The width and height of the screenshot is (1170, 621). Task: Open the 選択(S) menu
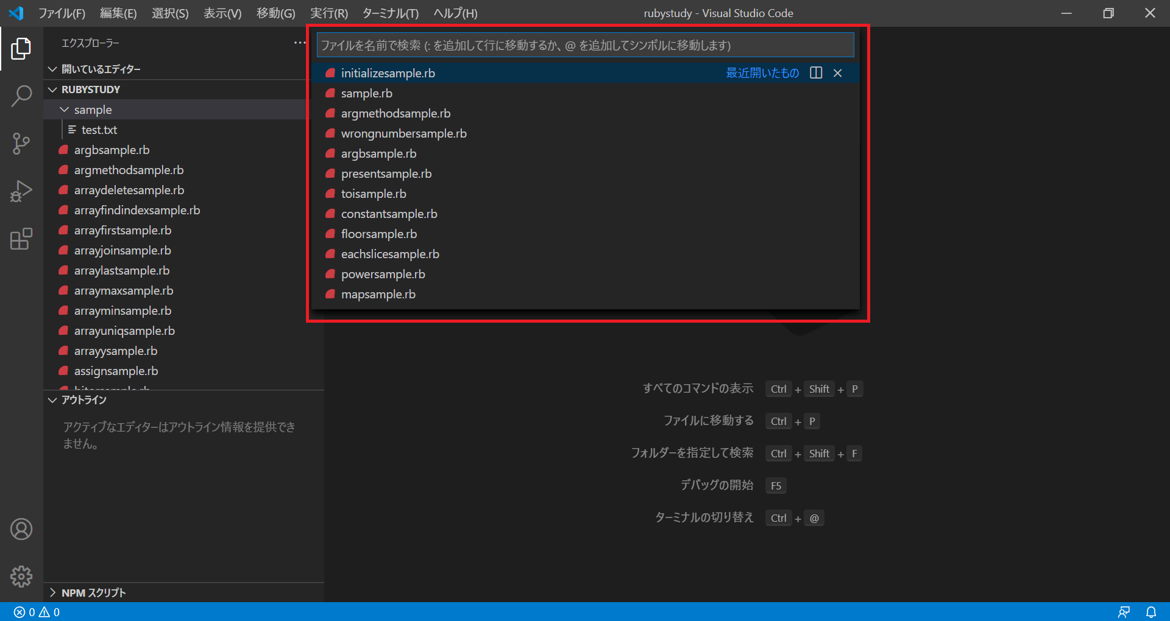[170, 13]
